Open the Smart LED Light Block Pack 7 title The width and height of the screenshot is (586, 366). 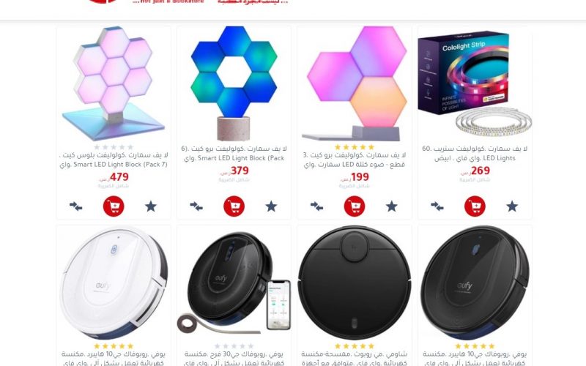click(114, 160)
